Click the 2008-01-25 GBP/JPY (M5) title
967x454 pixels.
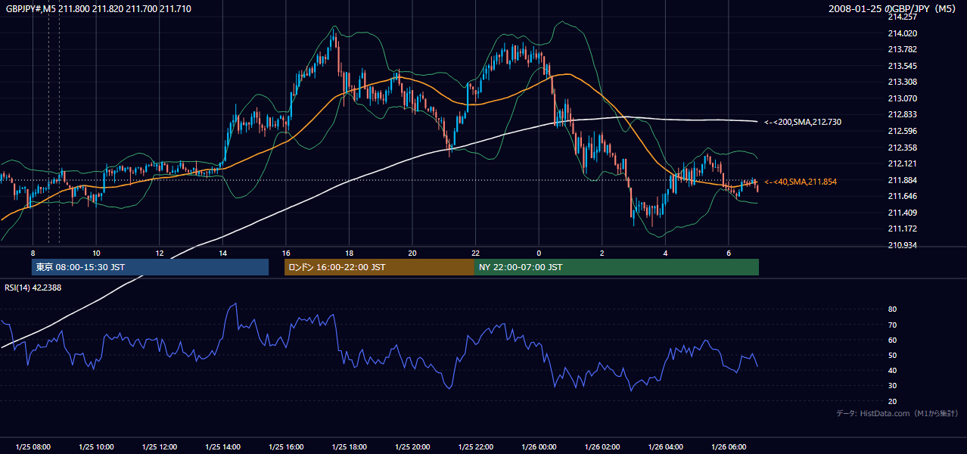click(x=894, y=8)
